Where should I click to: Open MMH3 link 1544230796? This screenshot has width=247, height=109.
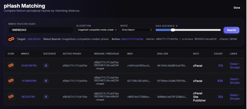pyautogui.click(x=29, y=66)
